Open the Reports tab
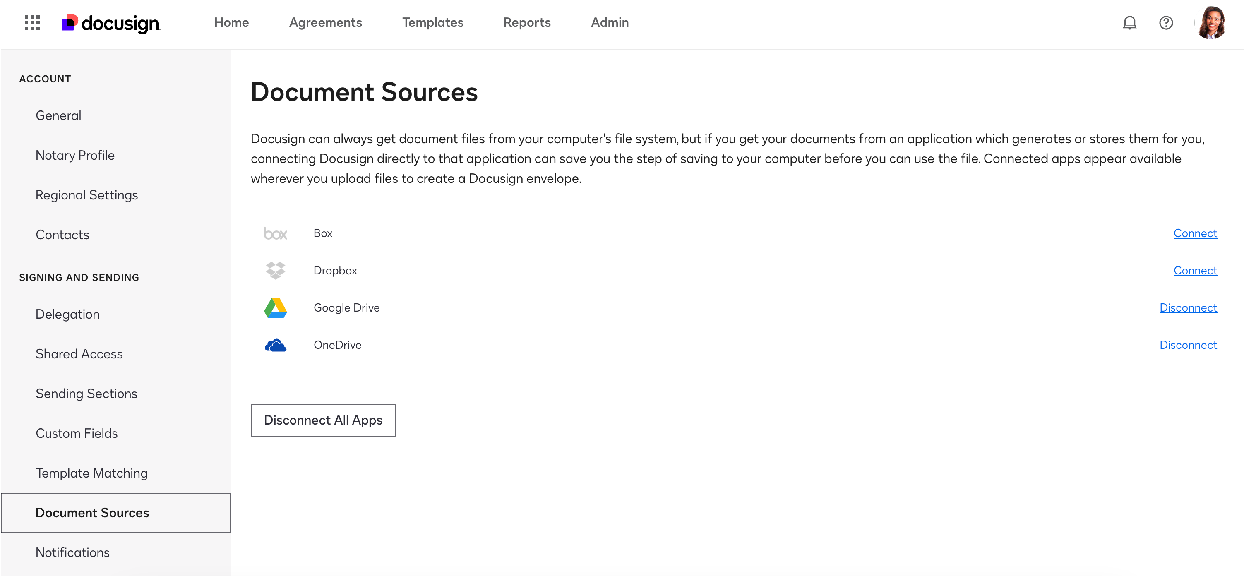Viewport: 1244px width, 576px height. (527, 23)
